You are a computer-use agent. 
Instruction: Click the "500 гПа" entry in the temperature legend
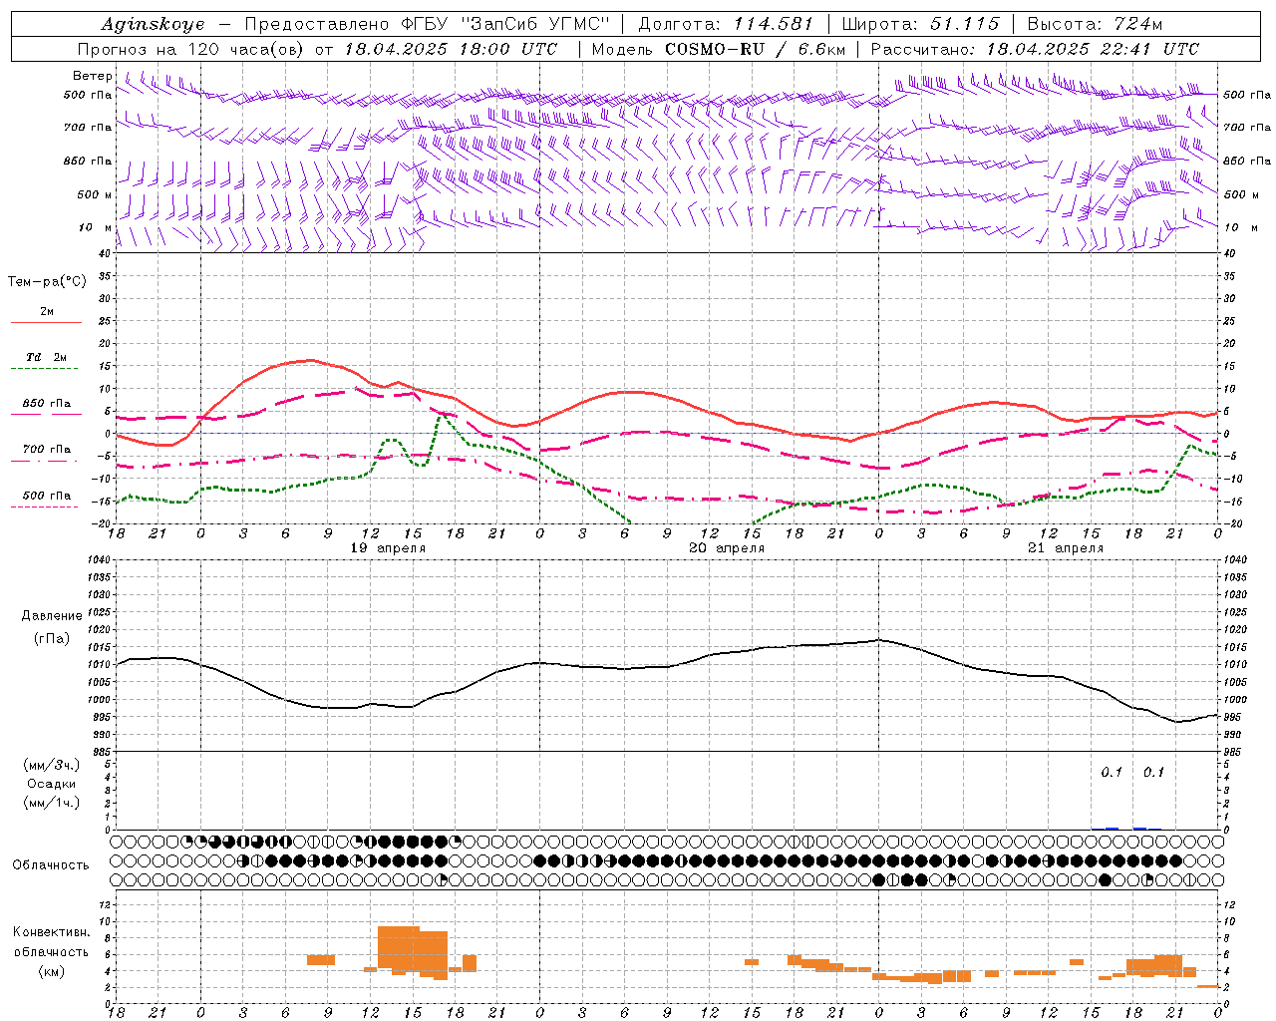tap(47, 496)
